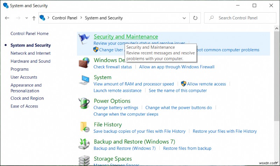The height and width of the screenshot is (166, 280).
Task: Select System and Security in the breadcrumb
Action: 104,18
